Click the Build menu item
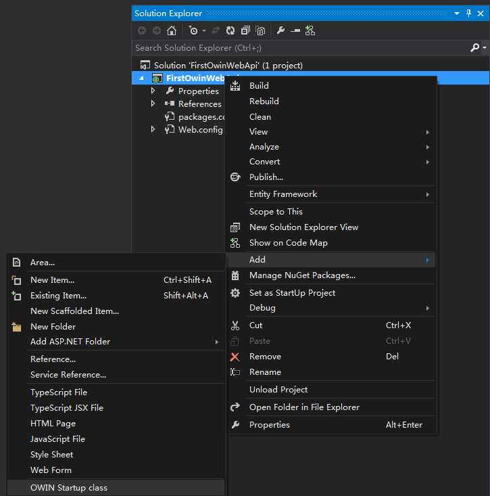490x496 pixels. point(331,86)
